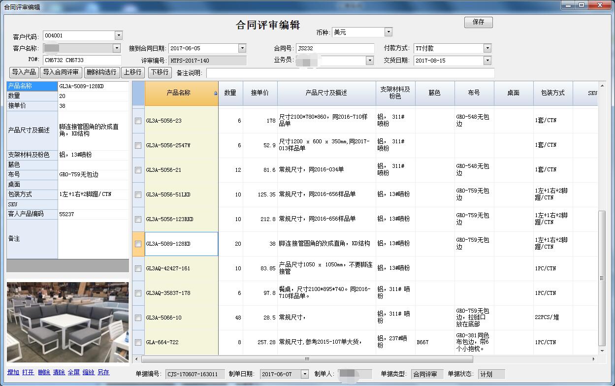Expand the 付款方式 payment method dropdown
Viewport: 615px width, 386px height.
click(487, 48)
